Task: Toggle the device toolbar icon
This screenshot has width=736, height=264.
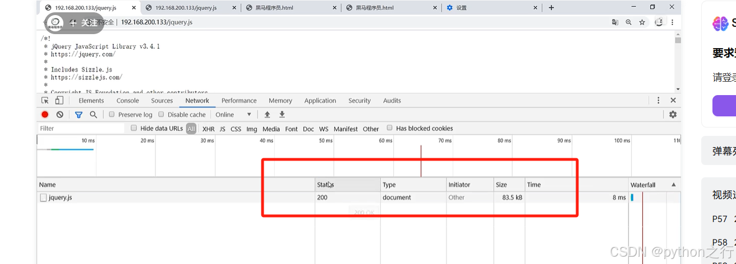Action: (59, 101)
